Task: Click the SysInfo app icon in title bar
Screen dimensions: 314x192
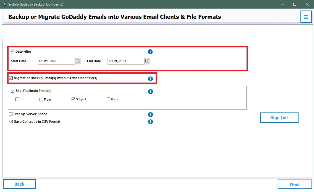Action: [x=5, y=4]
